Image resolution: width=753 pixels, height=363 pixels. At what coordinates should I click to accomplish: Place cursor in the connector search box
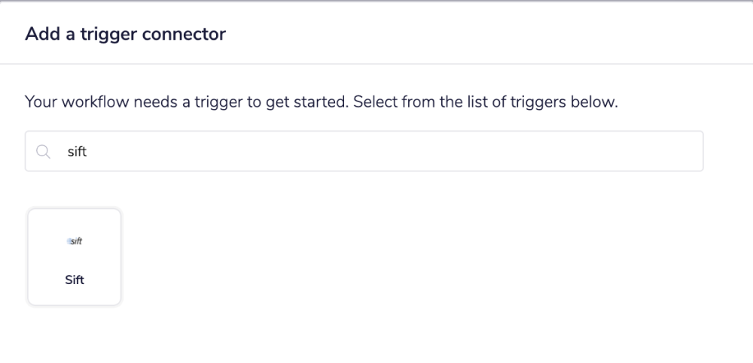pyautogui.click(x=364, y=151)
